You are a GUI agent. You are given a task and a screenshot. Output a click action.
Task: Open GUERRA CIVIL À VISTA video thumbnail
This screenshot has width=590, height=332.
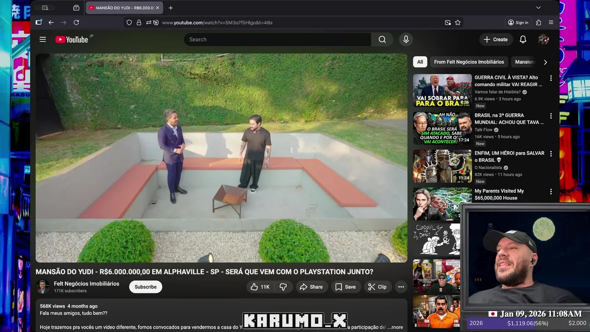click(442, 90)
